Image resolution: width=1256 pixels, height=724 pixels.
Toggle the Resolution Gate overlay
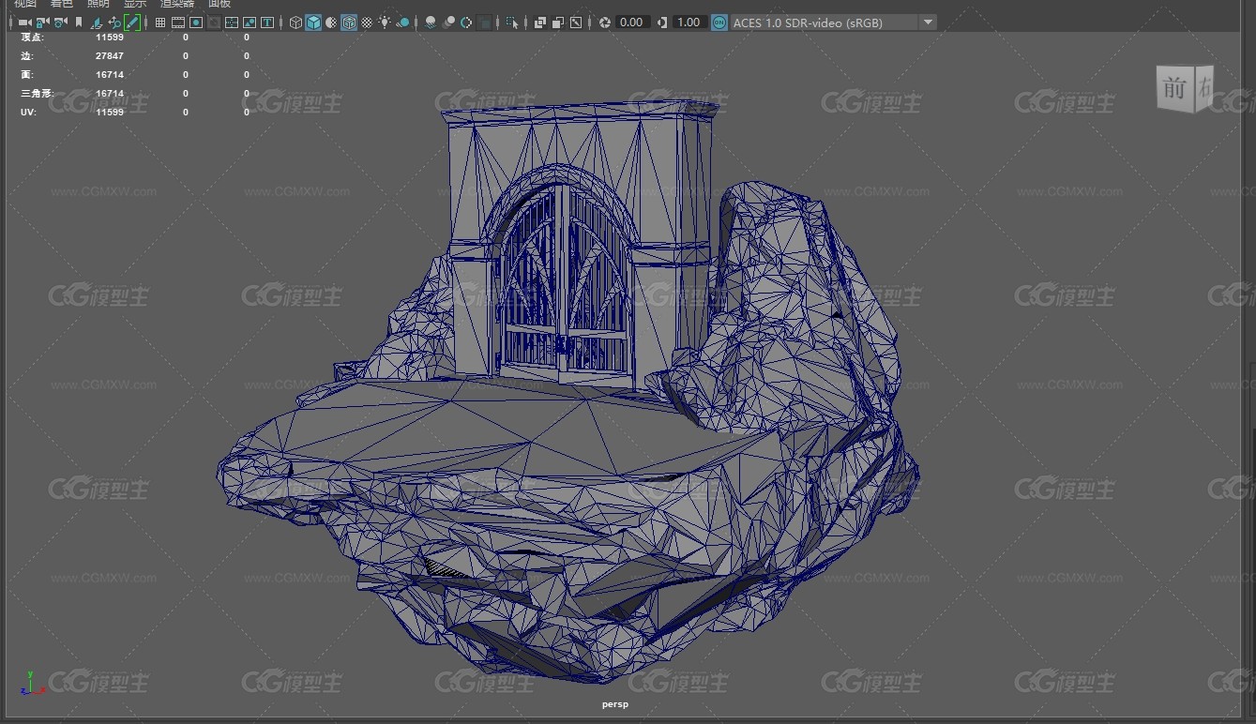tap(196, 23)
